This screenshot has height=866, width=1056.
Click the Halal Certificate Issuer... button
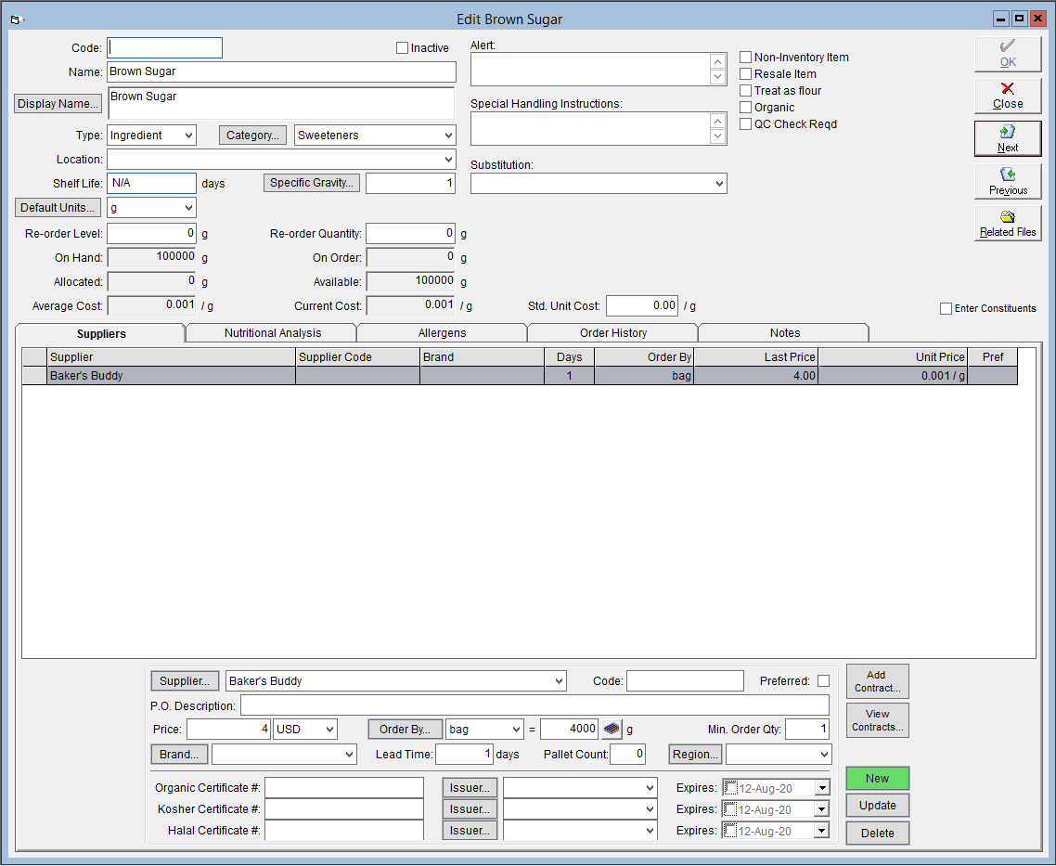470,831
